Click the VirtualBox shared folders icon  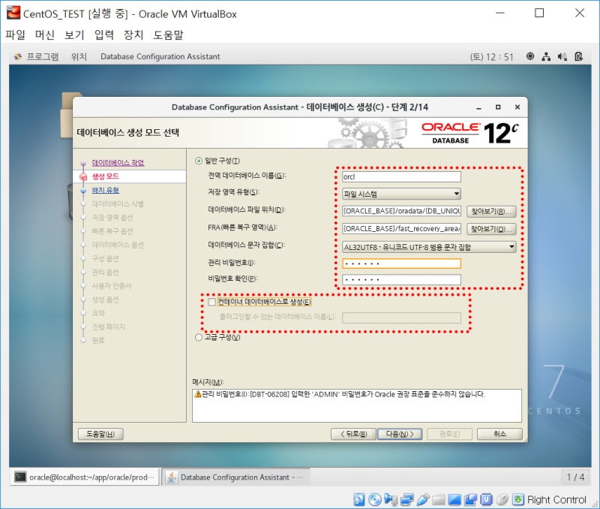click(x=439, y=499)
